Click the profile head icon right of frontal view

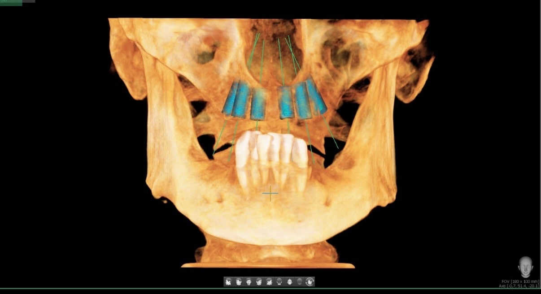tap(259, 281)
